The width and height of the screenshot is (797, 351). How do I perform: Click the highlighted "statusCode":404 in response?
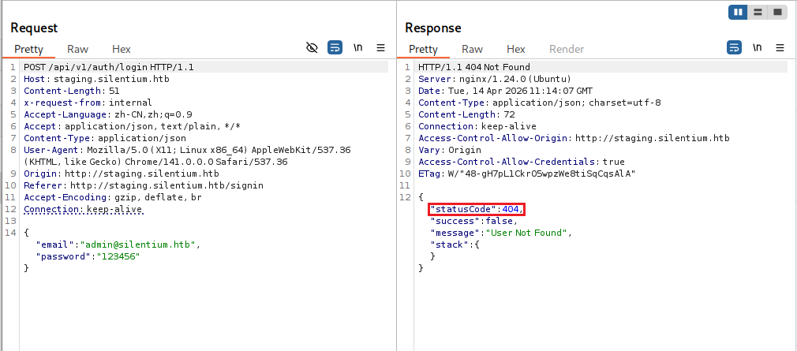[476, 209]
